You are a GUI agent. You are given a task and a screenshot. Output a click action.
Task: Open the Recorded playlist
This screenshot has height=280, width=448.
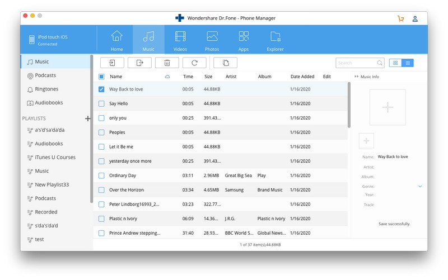pos(55,212)
